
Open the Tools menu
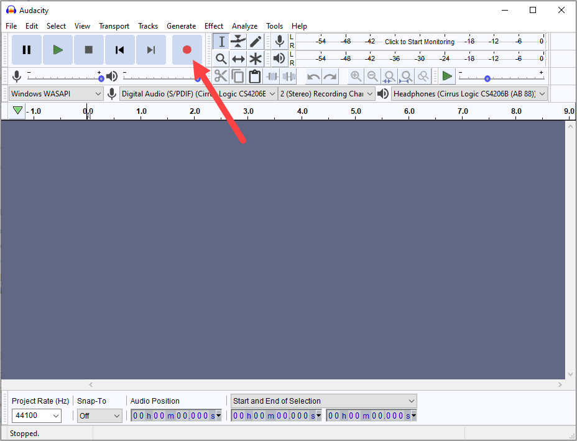tap(275, 26)
